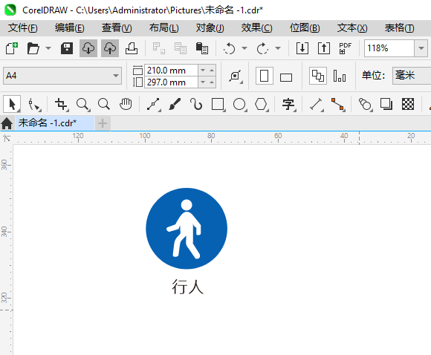Image resolution: width=431 pixels, height=355 pixels.
Task: Toggle apply layout to all pages
Action: pyautogui.click(x=318, y=76)
